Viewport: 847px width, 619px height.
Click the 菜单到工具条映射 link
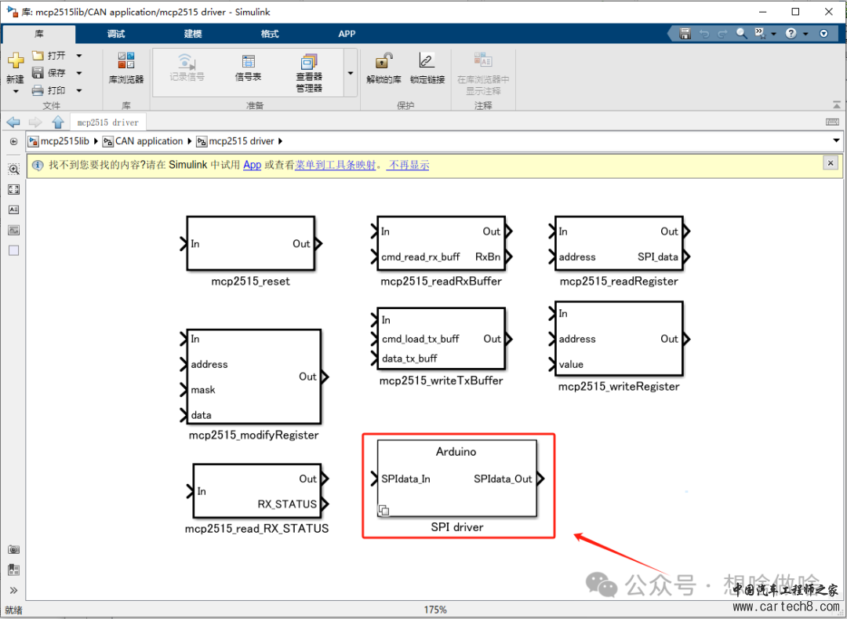point(335,166)
